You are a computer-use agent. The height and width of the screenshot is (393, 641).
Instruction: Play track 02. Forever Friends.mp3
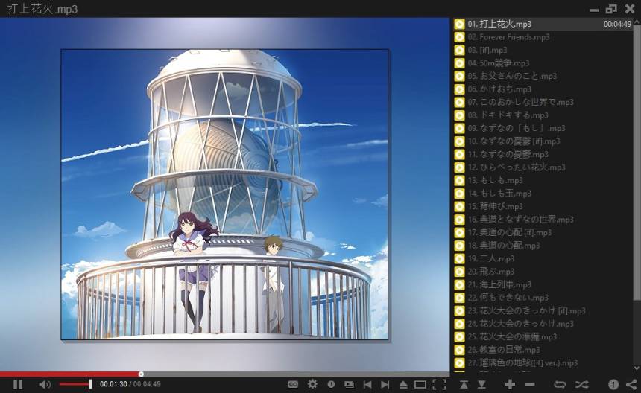click(509, 37)
